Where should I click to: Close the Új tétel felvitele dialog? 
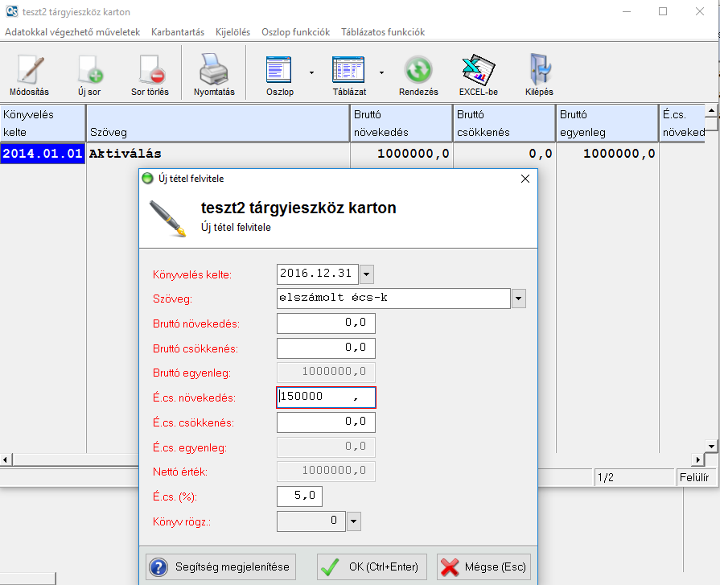pyautogui.click(x=525, y=179)
